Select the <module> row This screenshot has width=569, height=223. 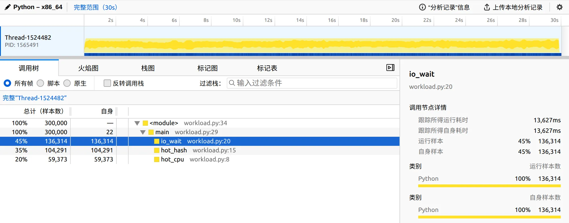[200, 123]
